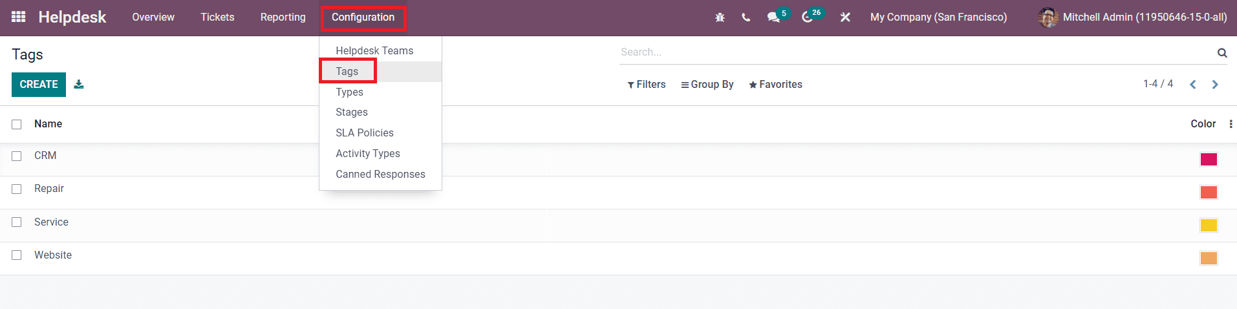1237x309 pixels.
Task: Check the Repair tag checkbox
Action: click(17, 189)
